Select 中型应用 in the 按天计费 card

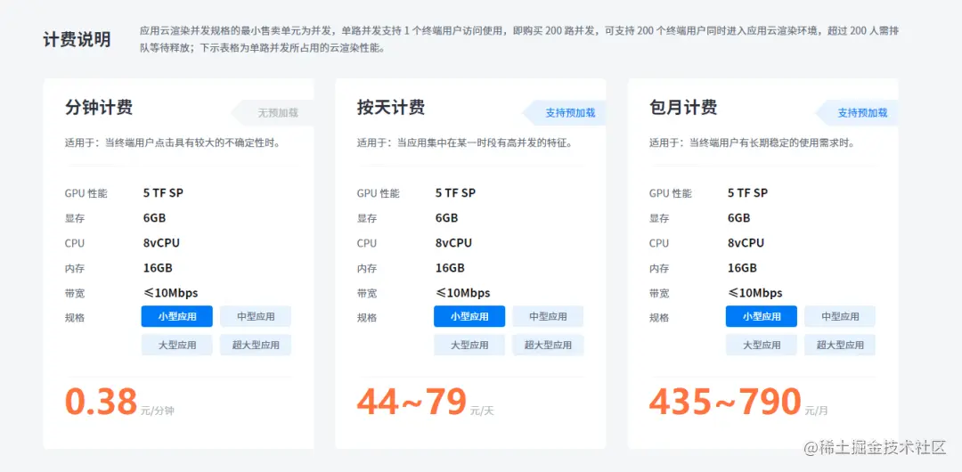[548, 317]
